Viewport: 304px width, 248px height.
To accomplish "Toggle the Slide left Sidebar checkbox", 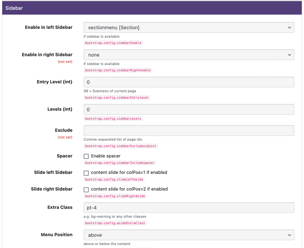I will [86, 173].
